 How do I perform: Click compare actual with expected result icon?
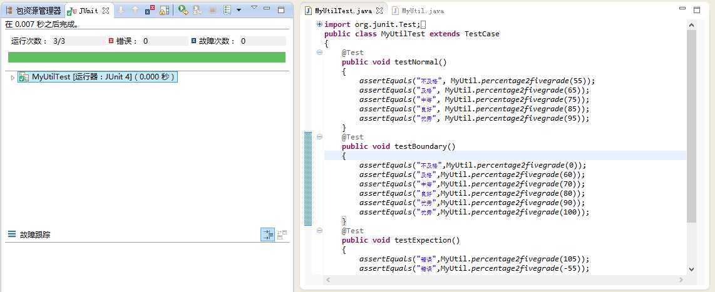pos(282,234)
